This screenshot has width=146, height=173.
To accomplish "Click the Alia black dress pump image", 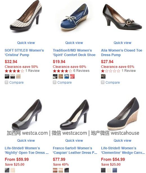I will point(122,17).
